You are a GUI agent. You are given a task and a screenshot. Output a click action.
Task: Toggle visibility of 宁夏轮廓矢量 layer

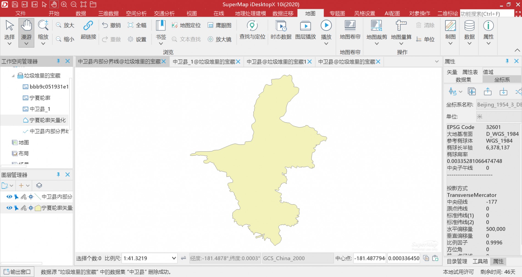(9, 208)
